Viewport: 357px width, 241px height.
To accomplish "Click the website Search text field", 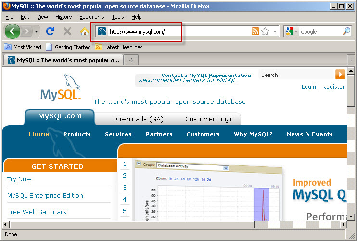I will click(x=296, y=75).
